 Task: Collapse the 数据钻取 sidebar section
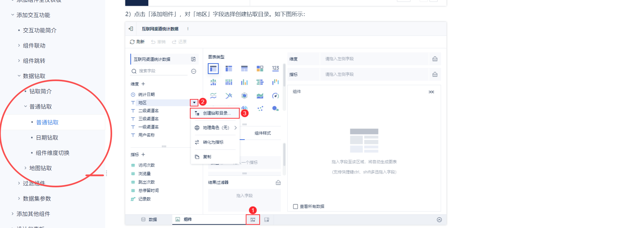point(19,76)
